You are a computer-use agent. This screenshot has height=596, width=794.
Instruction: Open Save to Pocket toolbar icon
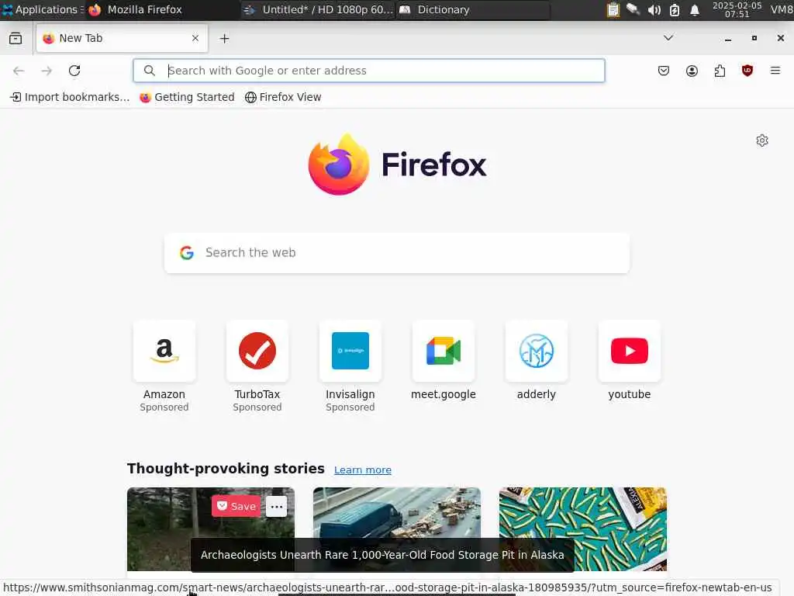click(x=664, y=71)
